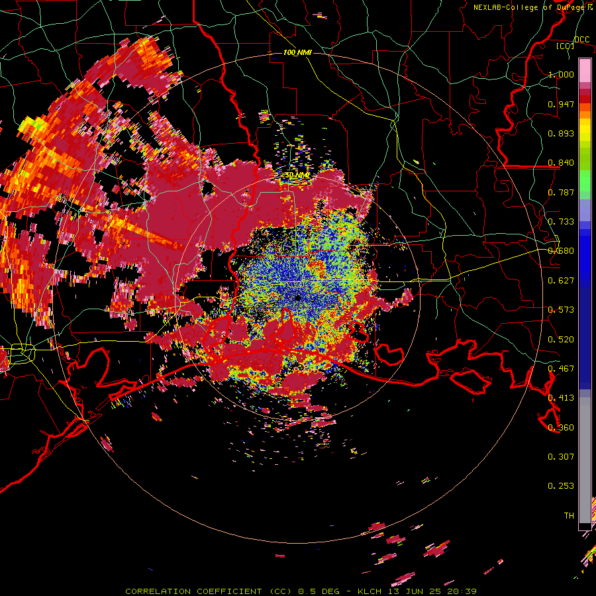Click the 0.413 legend value
This screenshot has height=596, width=596.
click(561, 398)
